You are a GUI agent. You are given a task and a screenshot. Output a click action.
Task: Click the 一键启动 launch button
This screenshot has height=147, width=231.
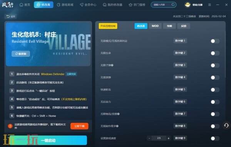pos(49,140)
